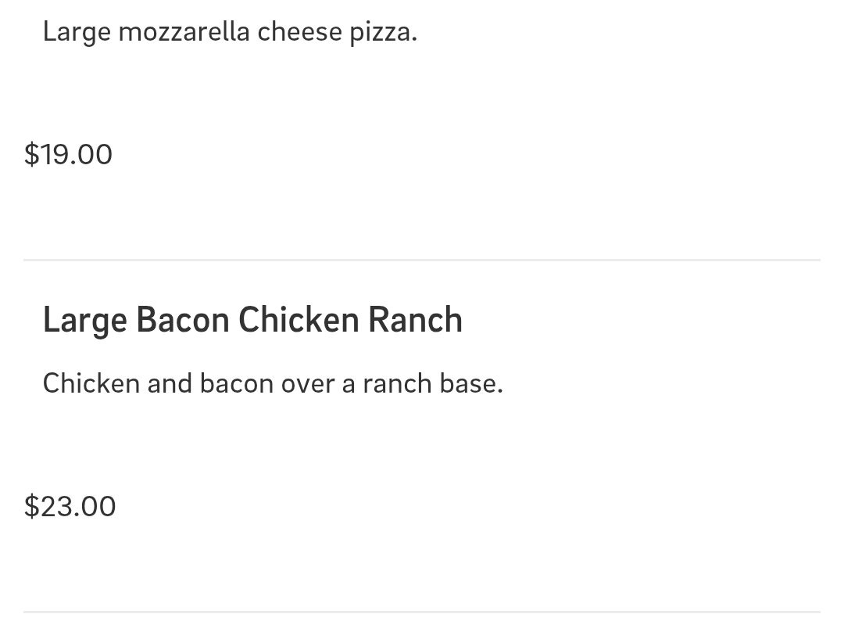Click the 'Large mozzarella cheese pizza.' description
Viewport: 844px width, 632px height.
coord(230,32)
